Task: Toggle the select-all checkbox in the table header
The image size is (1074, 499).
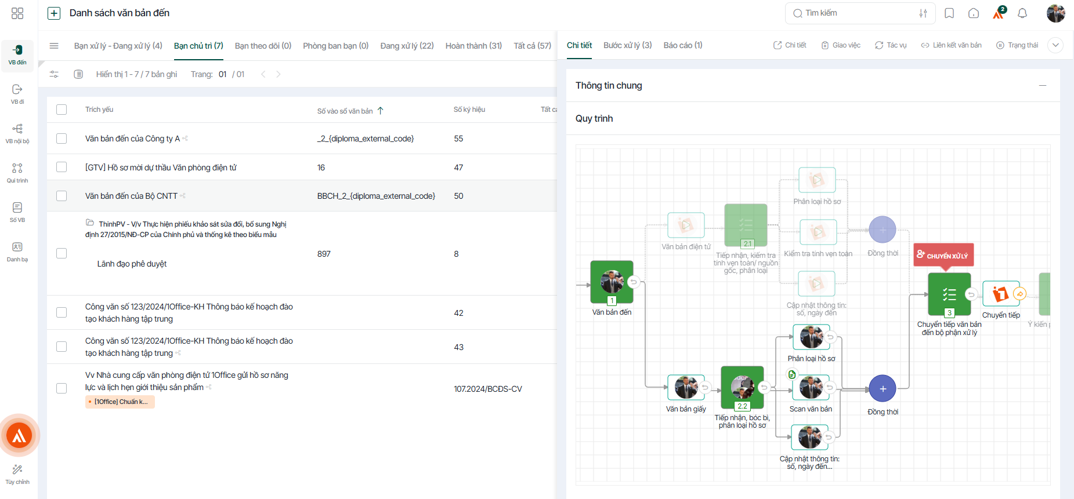Action: tap(62, 110)
